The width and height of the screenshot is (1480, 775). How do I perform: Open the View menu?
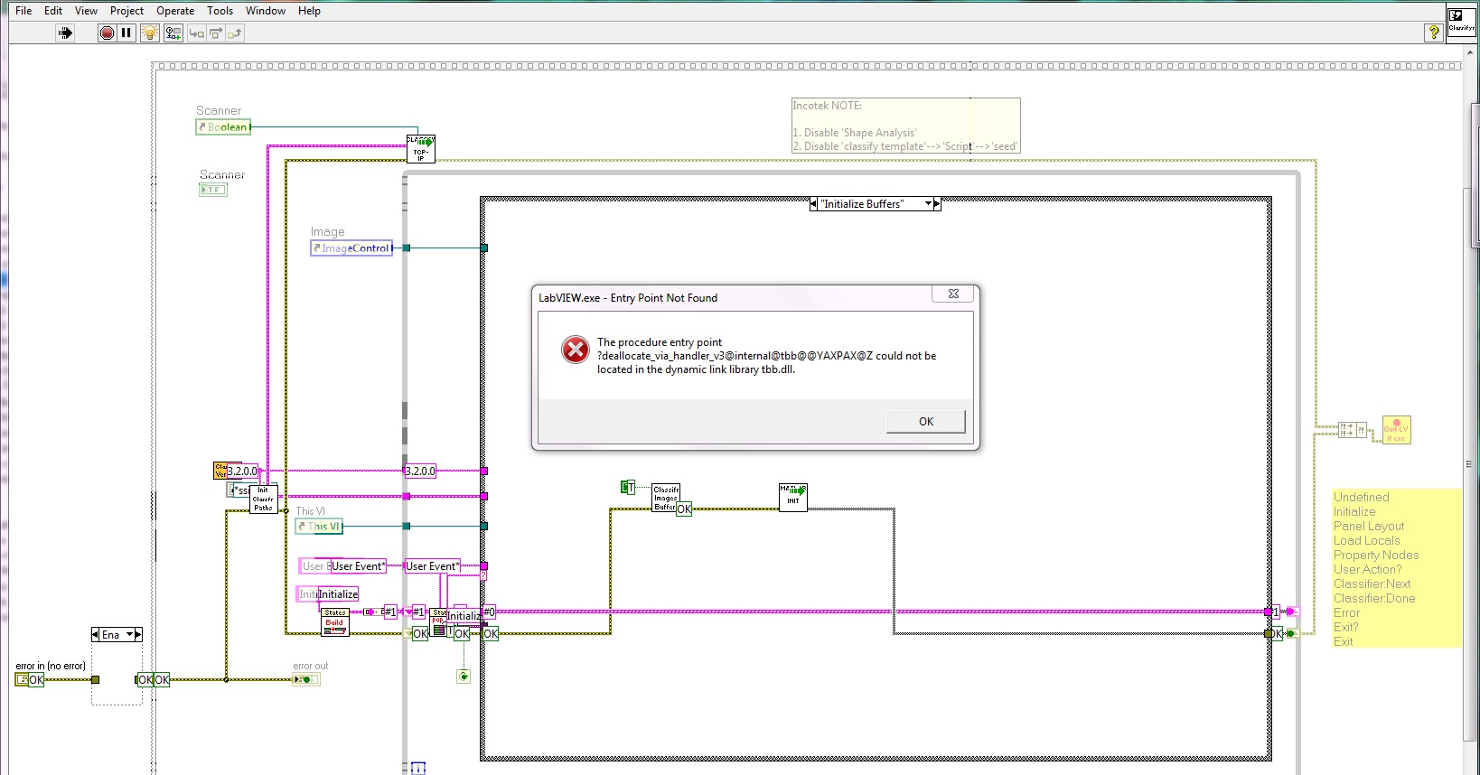(x=86, y=11)
